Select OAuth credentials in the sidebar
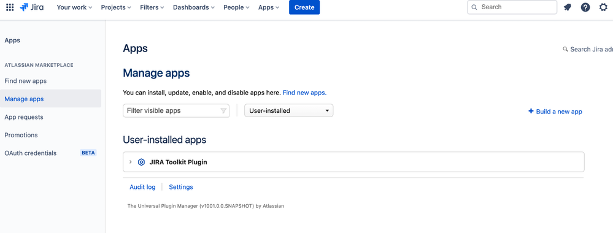The width and height of the screenshot is (613, 233). point(31,153)
